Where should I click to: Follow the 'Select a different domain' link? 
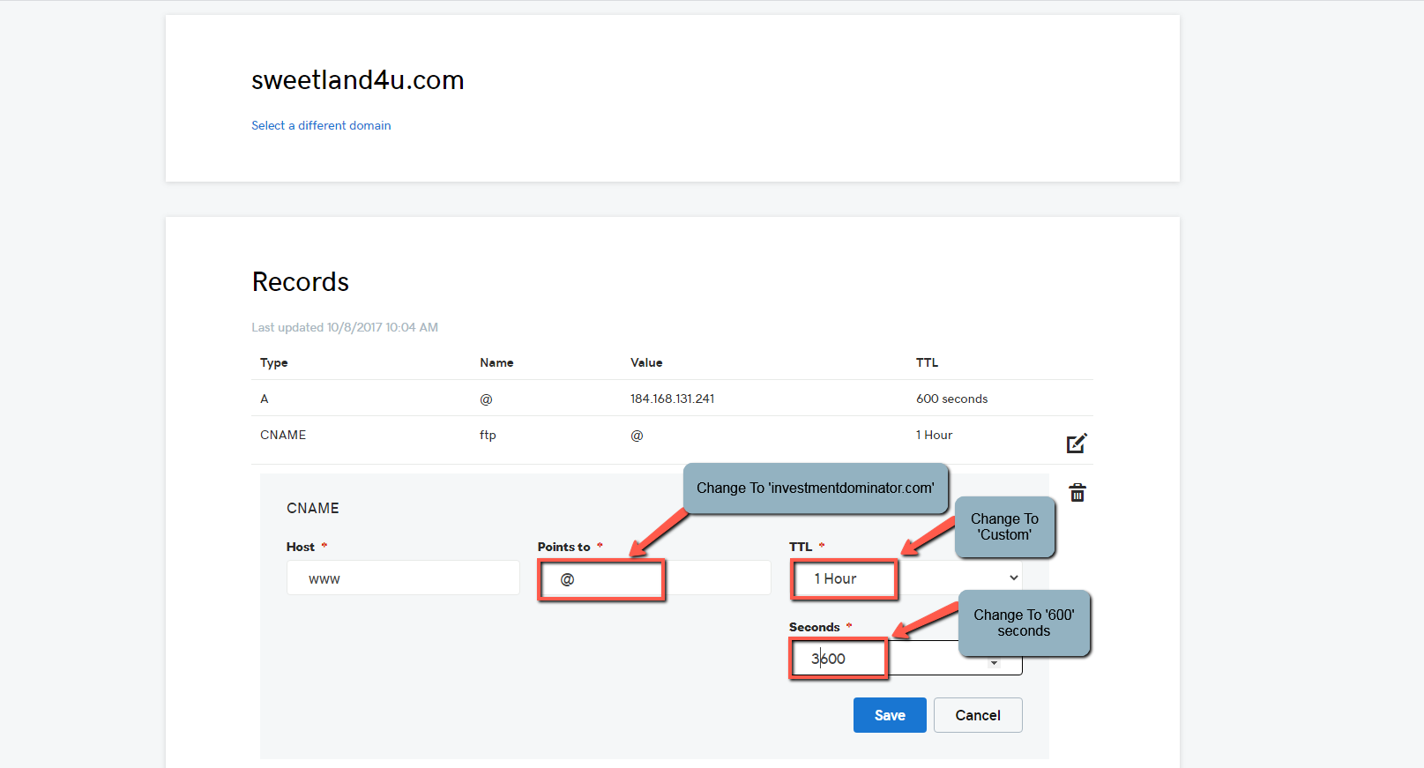(x=321, y=125)
